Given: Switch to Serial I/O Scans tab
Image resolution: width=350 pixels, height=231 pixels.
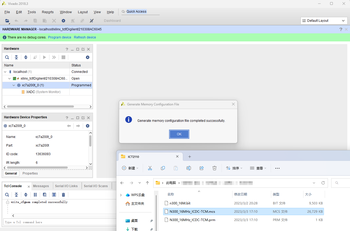Looking at the screenshot, I should pos(96,186).
